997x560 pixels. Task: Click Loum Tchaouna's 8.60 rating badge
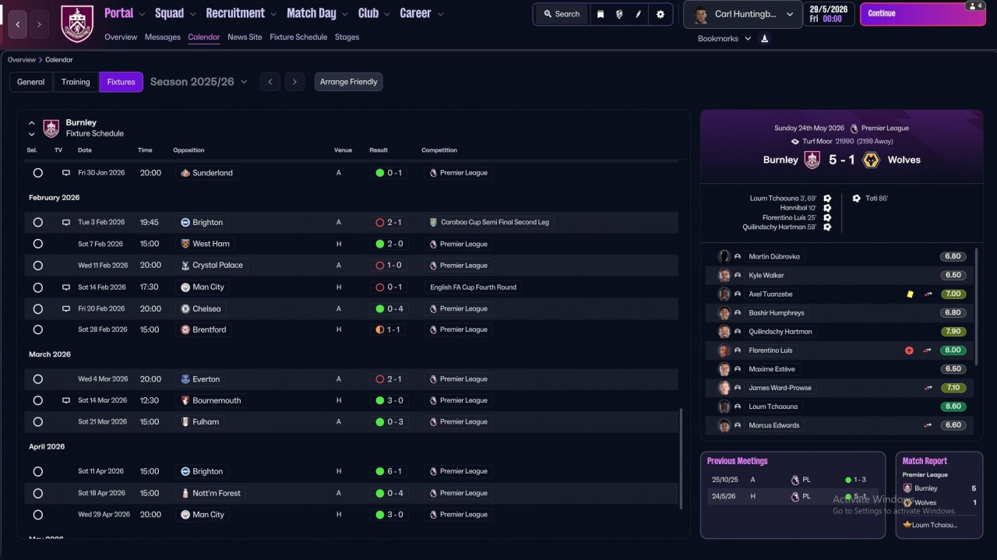953,407
